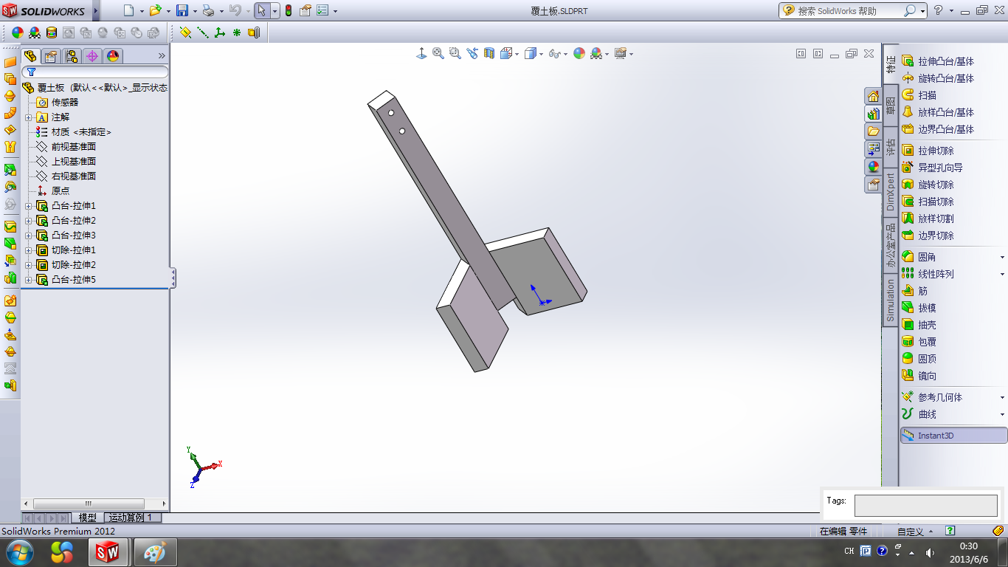The width and height of the screenshot is (1008, 567).
Task: Click the 凸台-拉伸3 feature in the tree
Action: point(73,236)
